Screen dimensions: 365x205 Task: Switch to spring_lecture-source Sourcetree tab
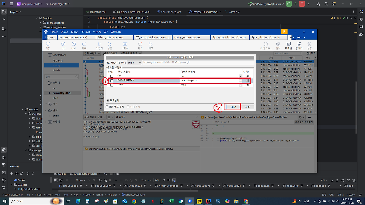[x=191, y=37]
